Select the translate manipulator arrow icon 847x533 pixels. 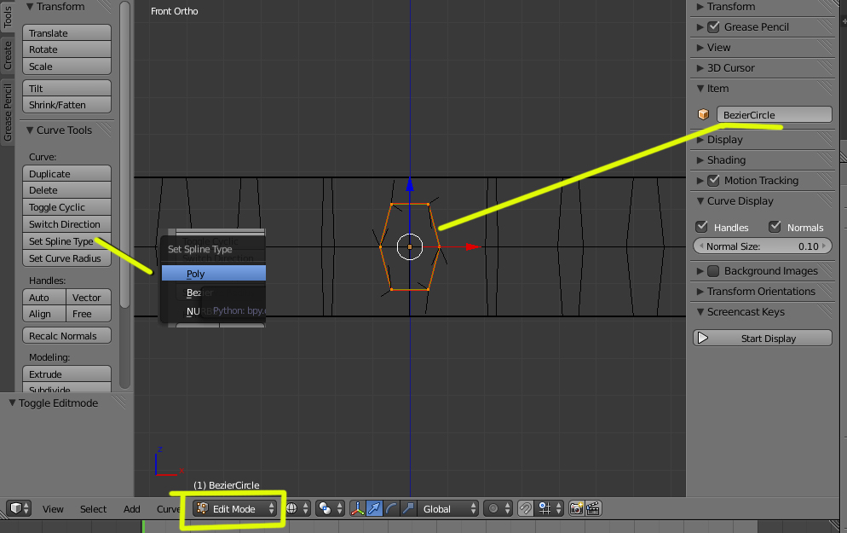375,508
